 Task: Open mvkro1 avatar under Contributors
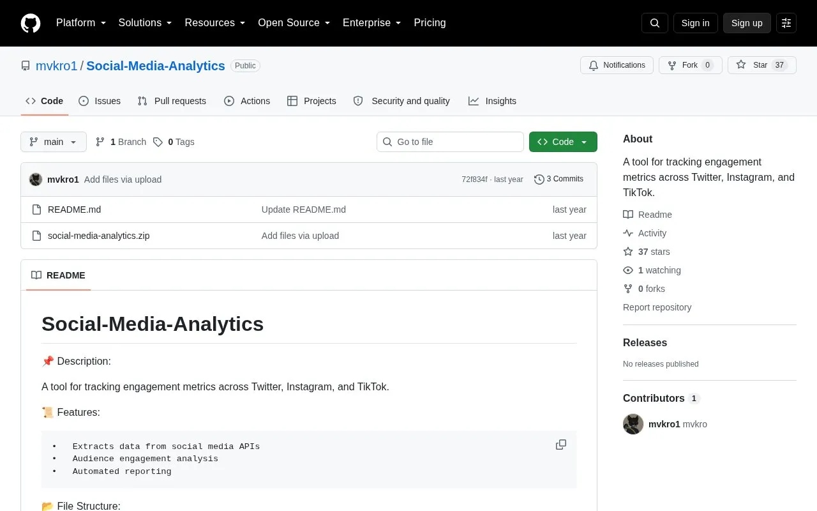point(633,424)
